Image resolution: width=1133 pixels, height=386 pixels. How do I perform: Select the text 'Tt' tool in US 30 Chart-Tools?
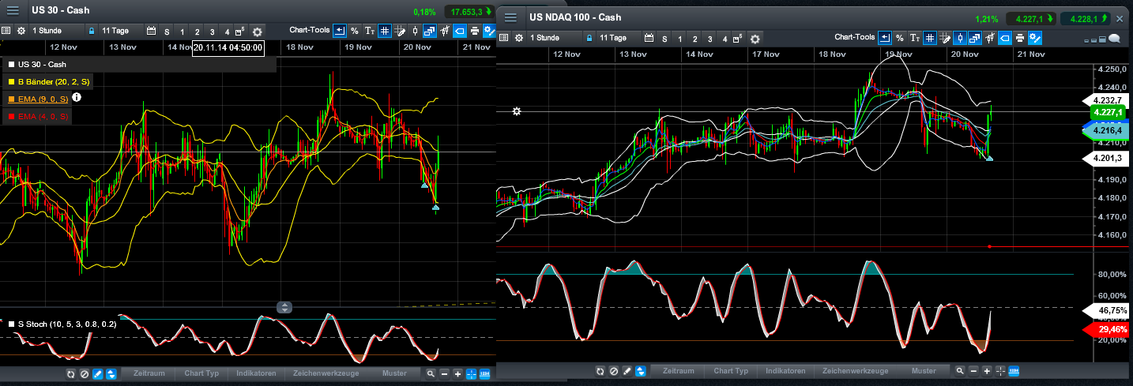coord(370,31)
